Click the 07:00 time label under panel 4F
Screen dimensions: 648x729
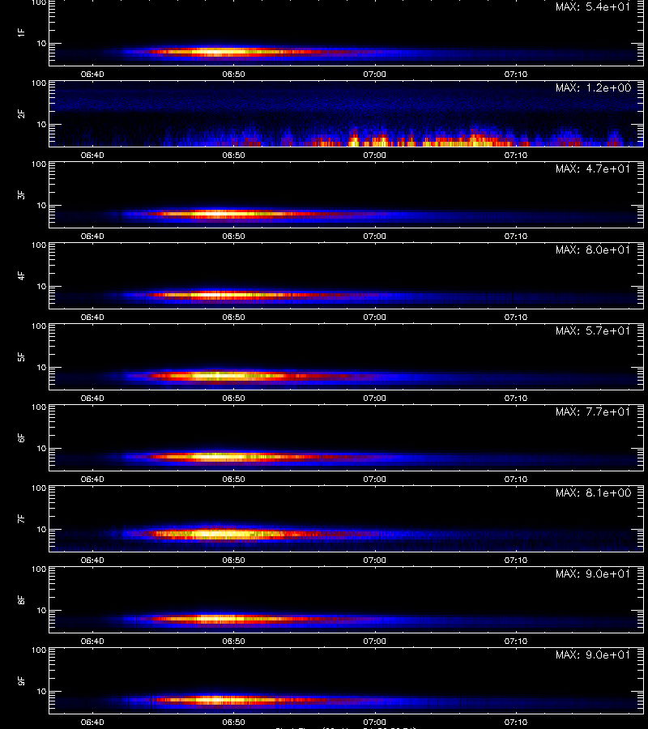[x=375, y=317]
